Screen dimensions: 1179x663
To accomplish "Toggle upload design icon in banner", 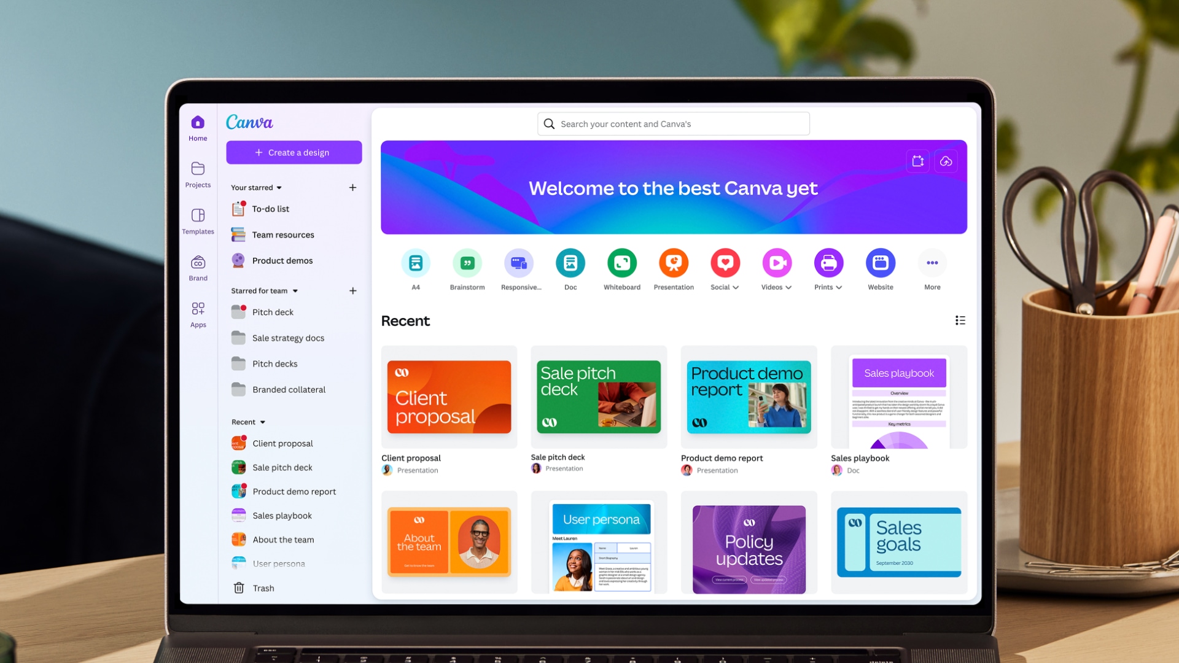I will pyautogui.click(x=944, y=160).
